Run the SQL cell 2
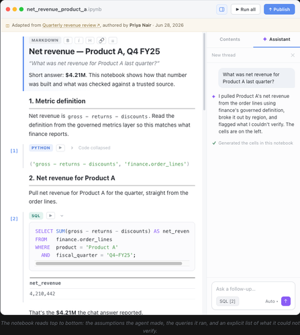 [50, 216]
